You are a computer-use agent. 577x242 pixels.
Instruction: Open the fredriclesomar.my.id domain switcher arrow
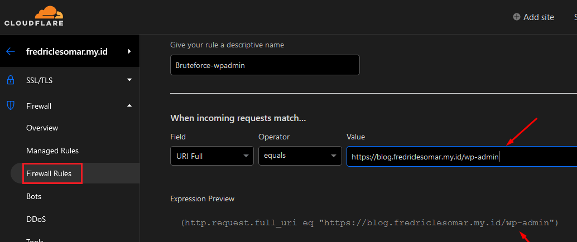(129, 52)
